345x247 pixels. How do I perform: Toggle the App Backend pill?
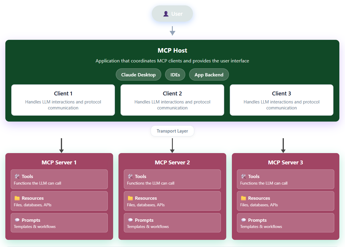[x=209, y=74]
